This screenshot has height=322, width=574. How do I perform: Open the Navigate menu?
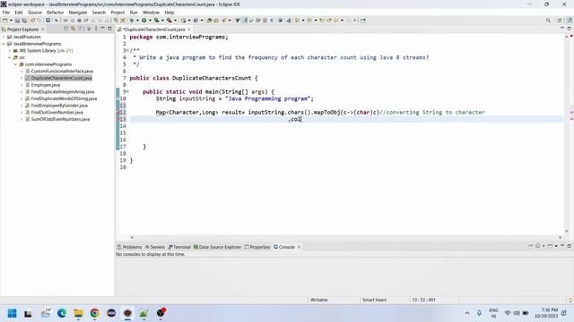[78, 13]
